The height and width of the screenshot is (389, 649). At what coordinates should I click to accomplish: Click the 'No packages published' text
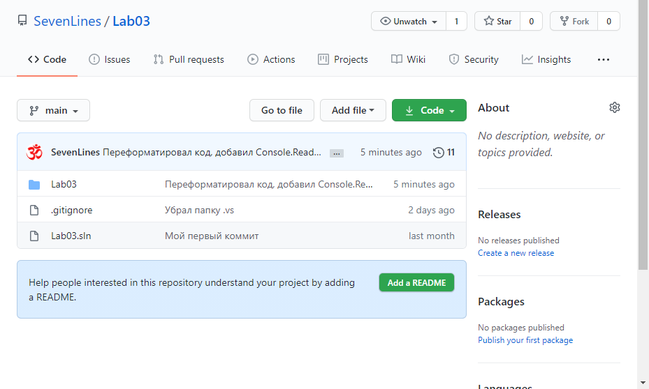tap(521, 328)
